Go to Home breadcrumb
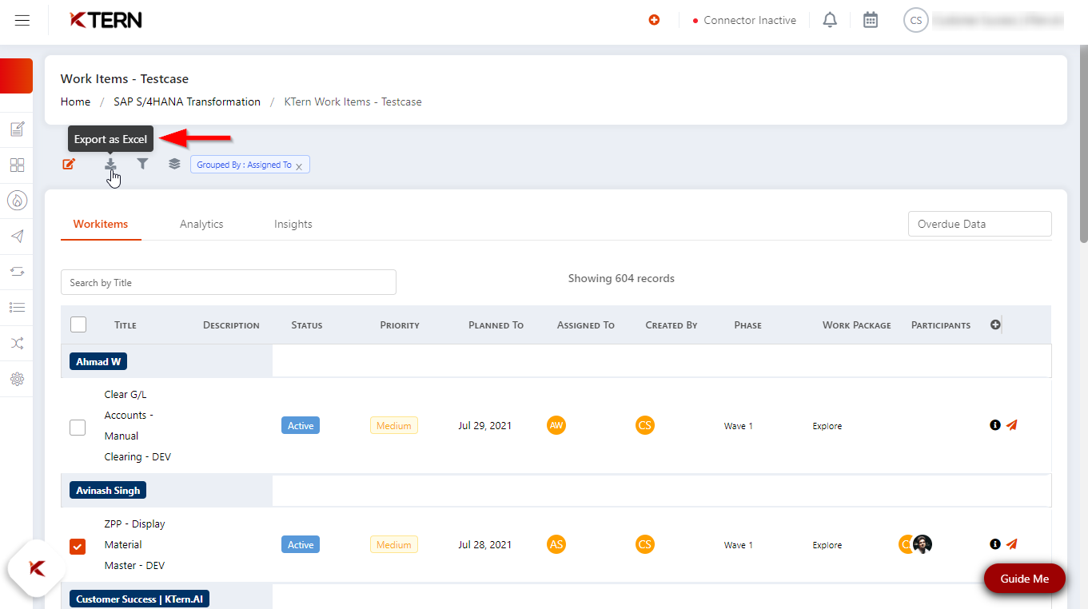This screenshot has height=609, width=1088. coord(75,101)
